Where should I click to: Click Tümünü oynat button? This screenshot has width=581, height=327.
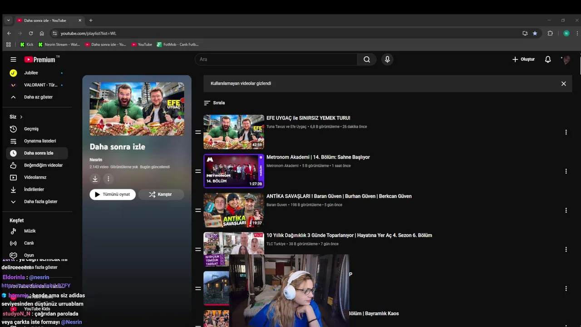point(113,194)
